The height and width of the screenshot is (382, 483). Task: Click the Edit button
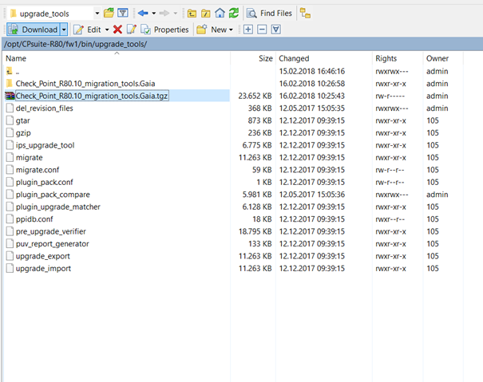pyautogui.click(x=87, y=30)
